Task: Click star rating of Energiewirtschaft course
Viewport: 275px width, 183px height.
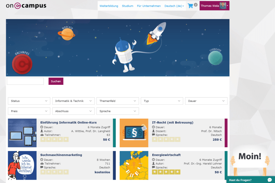Action: [166, 172]
